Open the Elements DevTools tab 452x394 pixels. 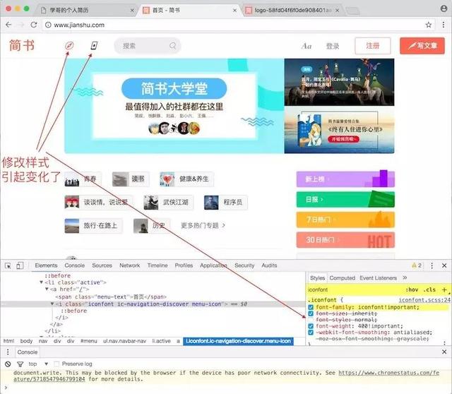click(x=46, y=265)
